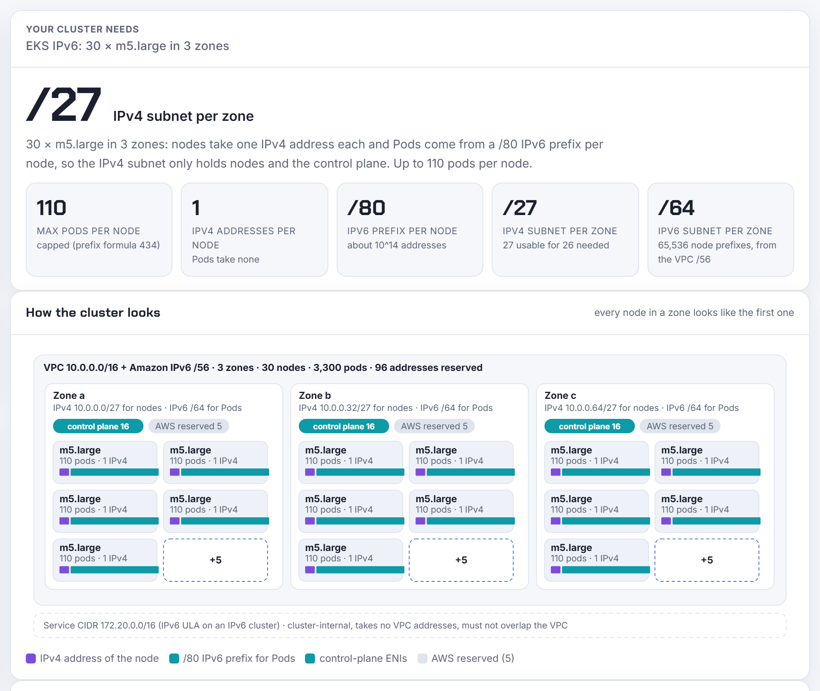
Task: Click the '+5' more nodes box in Zone a
Action: [x=215, y=560]
